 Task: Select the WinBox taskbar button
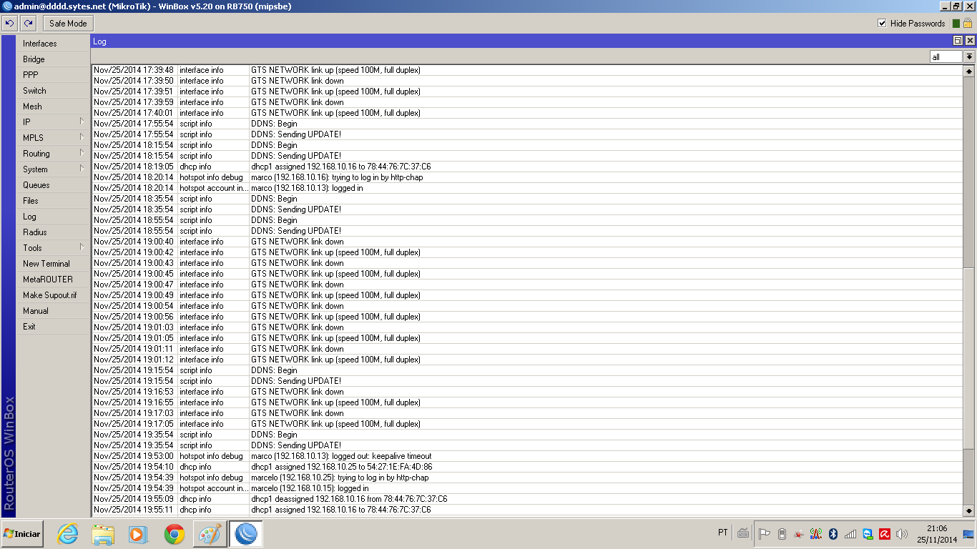pyautogui.click(x=246, y=534)
